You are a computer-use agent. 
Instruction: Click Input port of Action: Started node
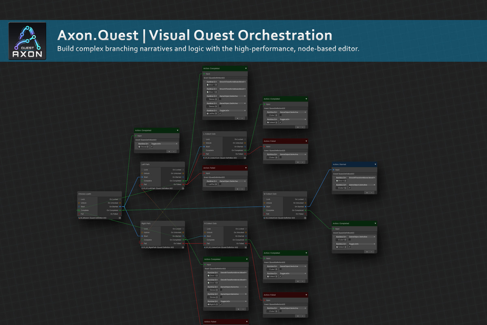point(334,170)
